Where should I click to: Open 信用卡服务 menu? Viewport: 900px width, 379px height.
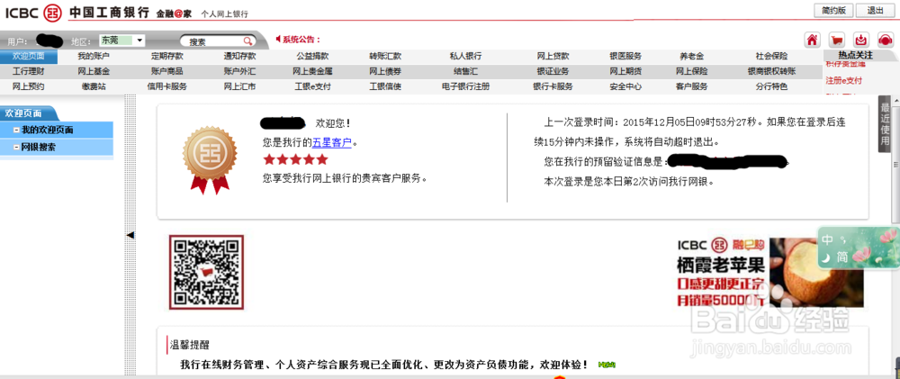point(167,86)
